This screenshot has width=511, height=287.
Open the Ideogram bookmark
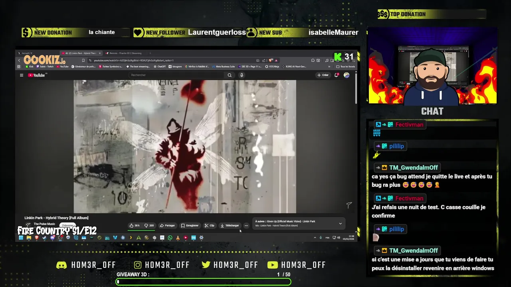pyautogui.click(x=175, y=67)
